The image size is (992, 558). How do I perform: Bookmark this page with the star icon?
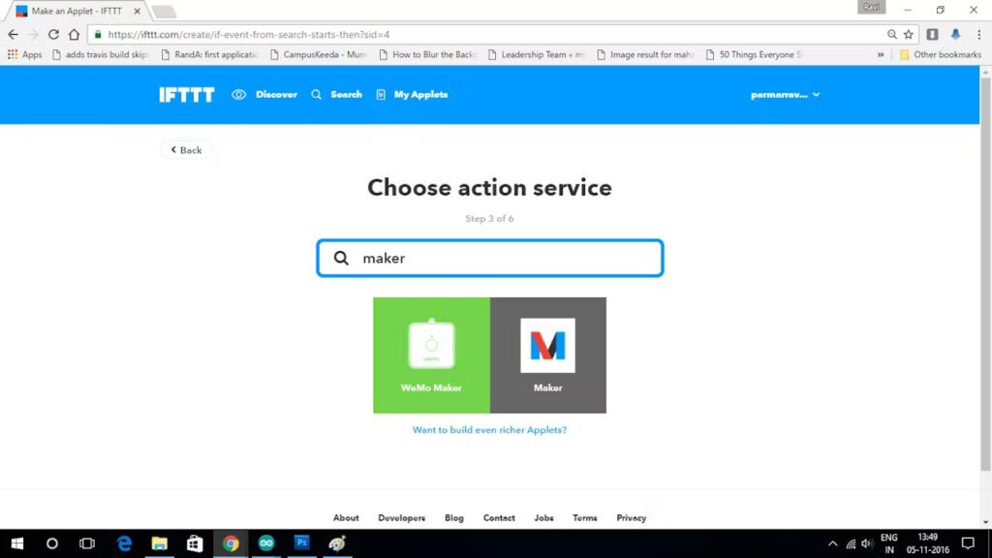(x=909, y=35)
